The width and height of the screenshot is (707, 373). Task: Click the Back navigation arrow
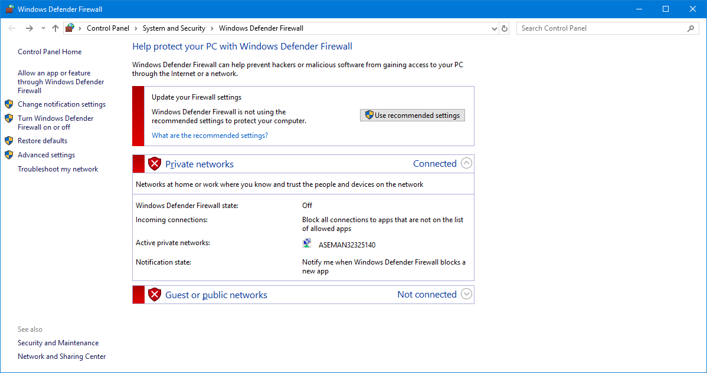coord(12,28)
